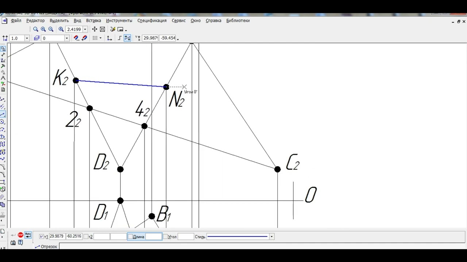Toggle the т2 point checkbox
This screenshot has width=467, height=262.
tap(86, 237)
